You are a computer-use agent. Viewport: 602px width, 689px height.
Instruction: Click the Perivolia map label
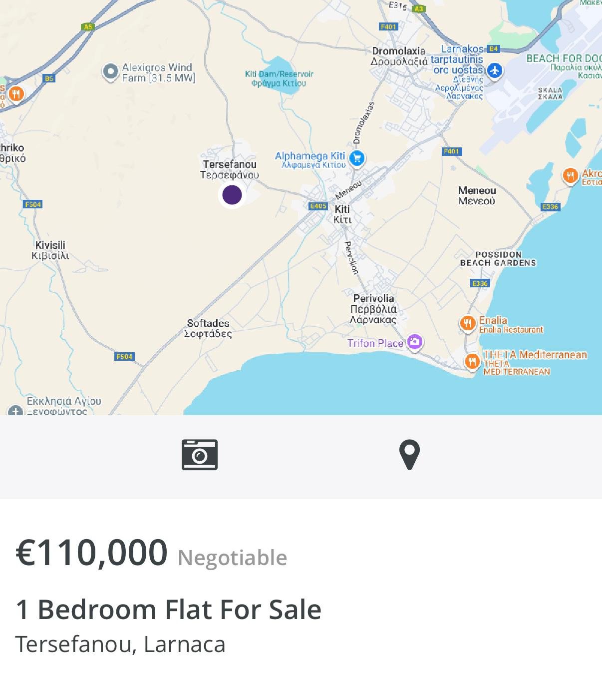click(373, 309)
